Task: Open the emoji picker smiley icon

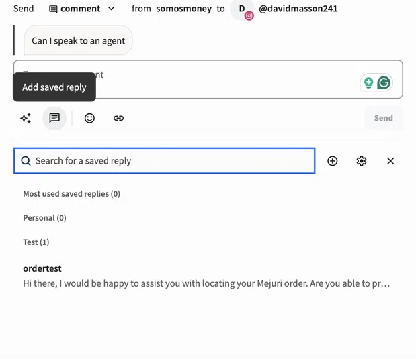Action: pos(89,118)
